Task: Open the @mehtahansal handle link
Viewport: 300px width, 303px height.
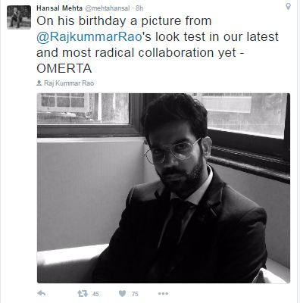Action: click(x=107, y=8)
